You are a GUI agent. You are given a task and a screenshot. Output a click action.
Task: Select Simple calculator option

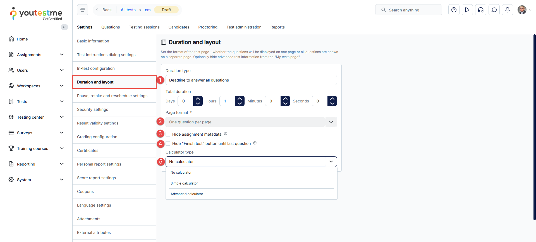point(252,183)
